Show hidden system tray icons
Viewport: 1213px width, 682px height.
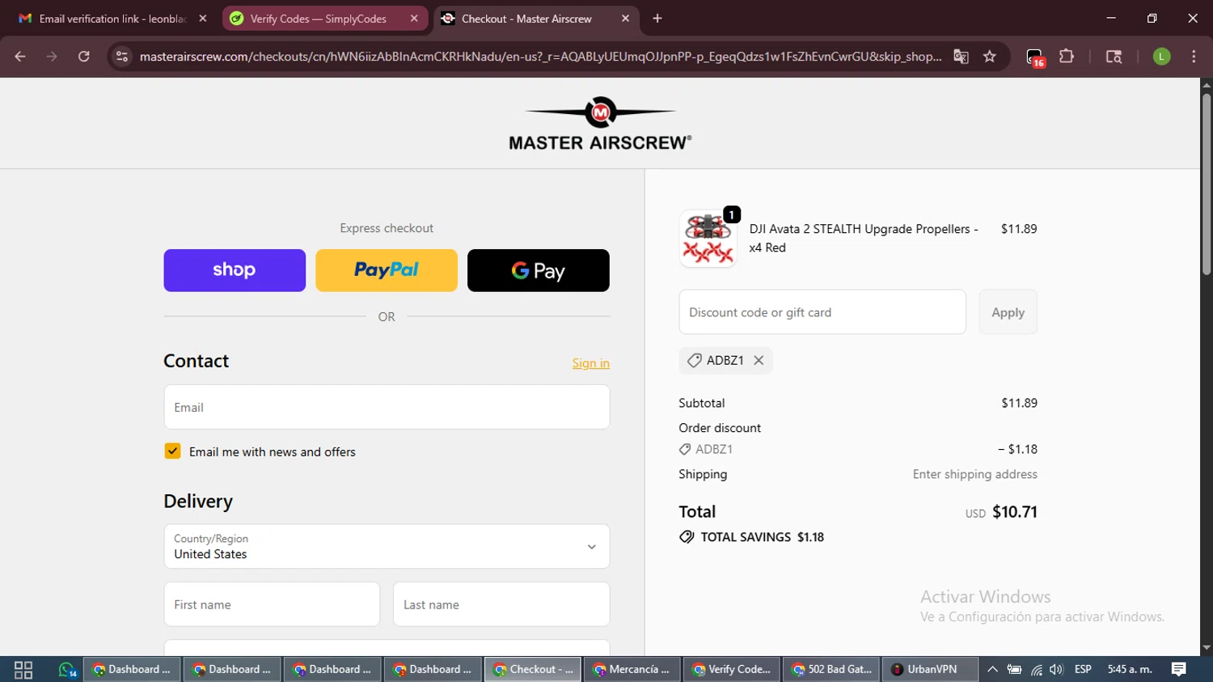(x=992, y=670)
